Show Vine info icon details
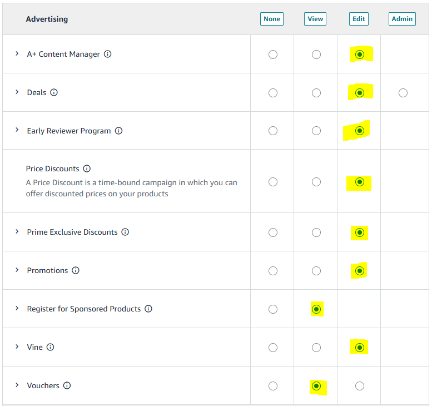The image size is (432, 406). click(50, 347)
